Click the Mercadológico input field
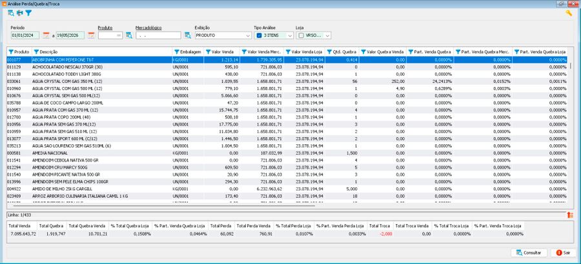The height and width of the screenshot is (264, 581). coord(158,35)
